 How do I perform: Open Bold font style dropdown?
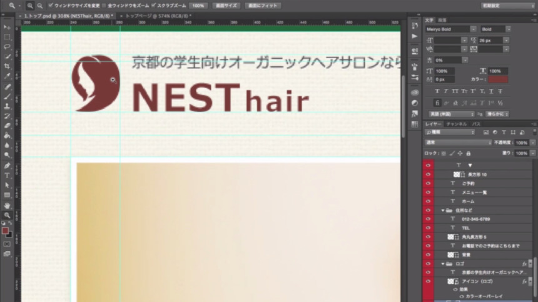coord(508,29)
